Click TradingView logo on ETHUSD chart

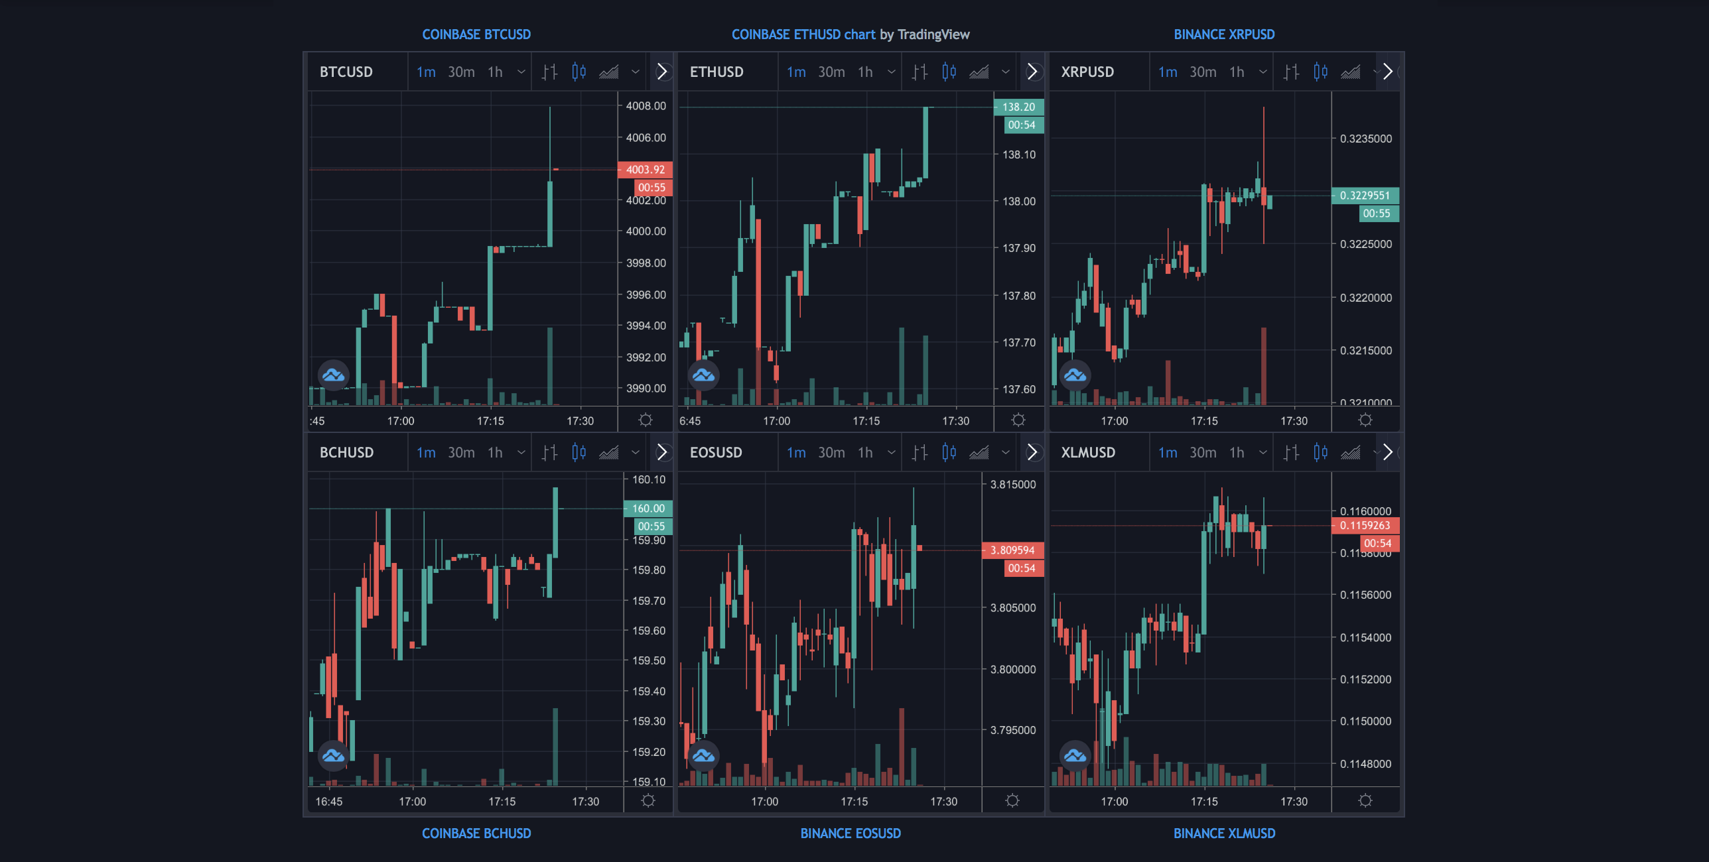click(x=703, y=375)
